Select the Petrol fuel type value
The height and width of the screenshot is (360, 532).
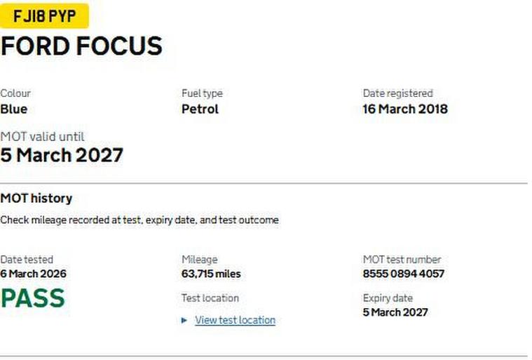pyautogui.click(x=200, y=109)
